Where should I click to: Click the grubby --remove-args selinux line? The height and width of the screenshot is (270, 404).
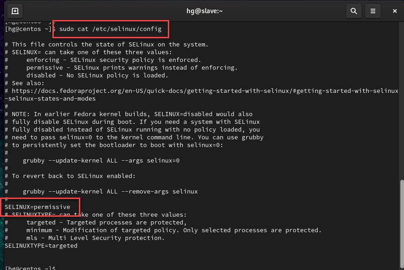(110, 192)
